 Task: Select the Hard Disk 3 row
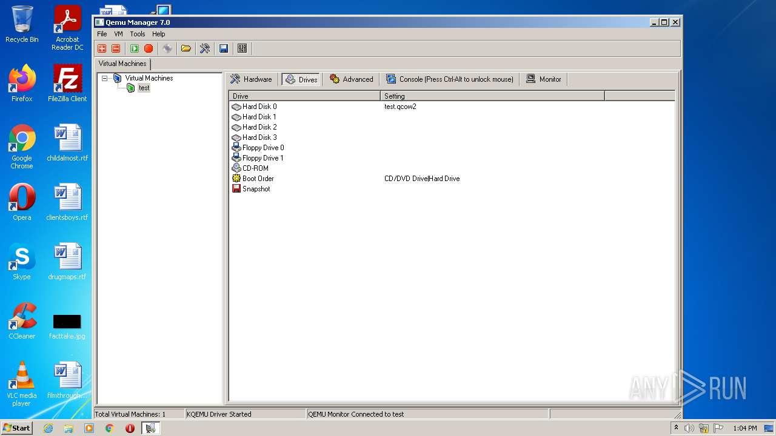click(452, 137)
